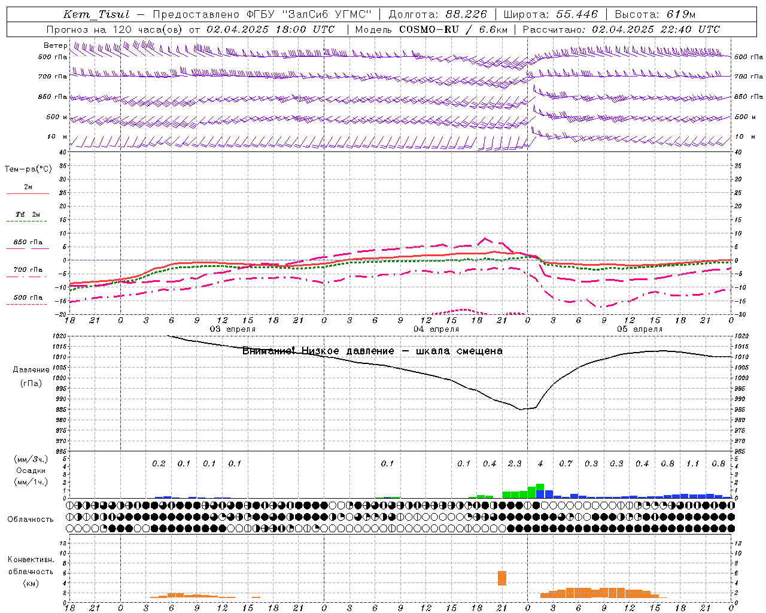Click the tall orange convective bar at 21h
766x613 pixels.
click(502, 578)
